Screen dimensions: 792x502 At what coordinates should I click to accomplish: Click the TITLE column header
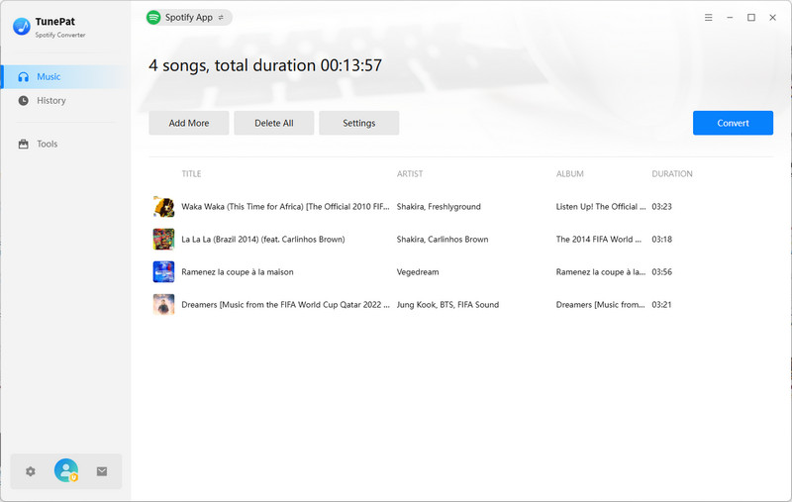pos(191,173)
